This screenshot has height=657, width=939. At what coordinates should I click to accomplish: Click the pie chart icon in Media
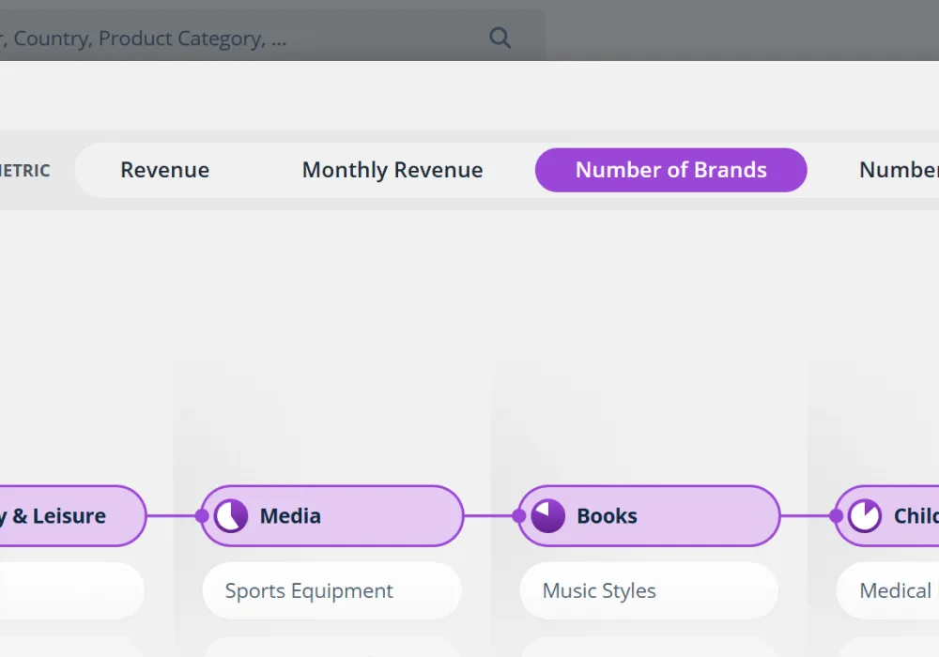click(x=231, y=516)
